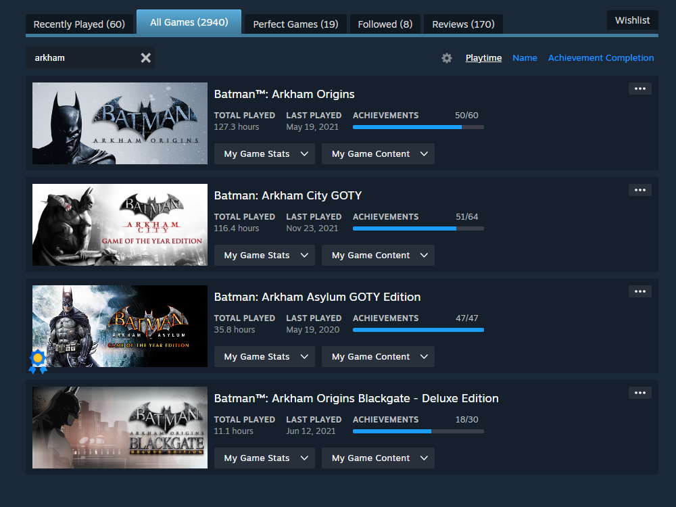Image resolution: width=676 pixels, height=507 pixels.
Task: Sort games by Playtime
Action: pos(484,57)
